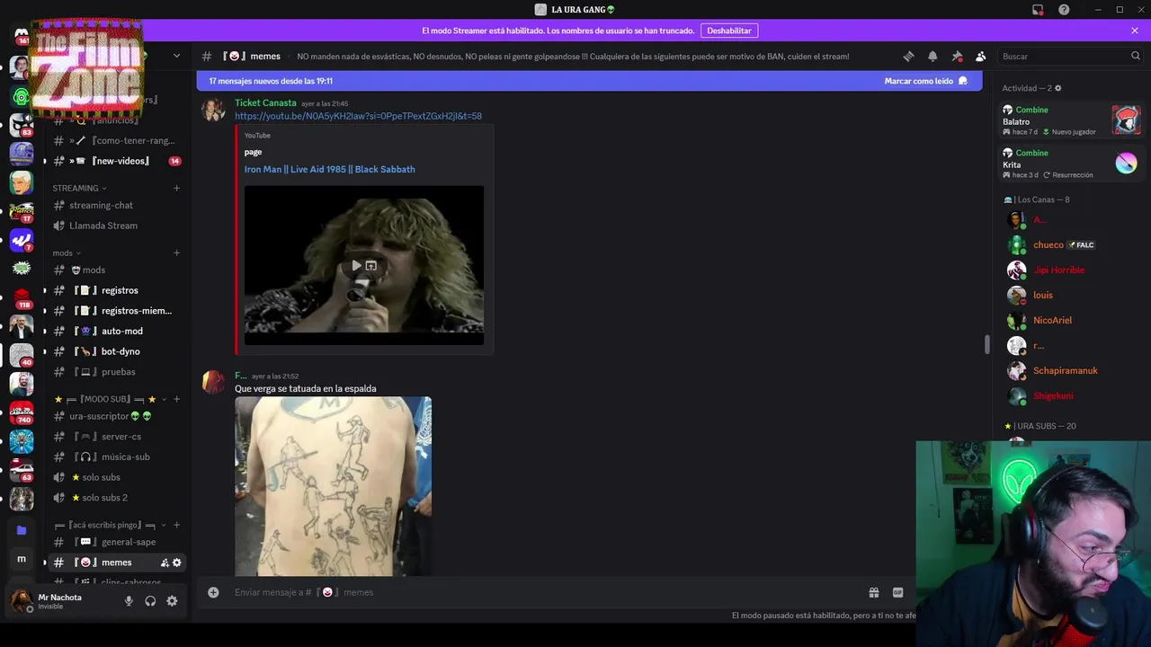The height and width of the screenshot is (647, 1151).
Task: Open registros channel
Action: click(x=116, y=290)
